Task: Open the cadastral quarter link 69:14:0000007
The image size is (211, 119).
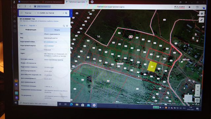Action: tap(49, 46)
